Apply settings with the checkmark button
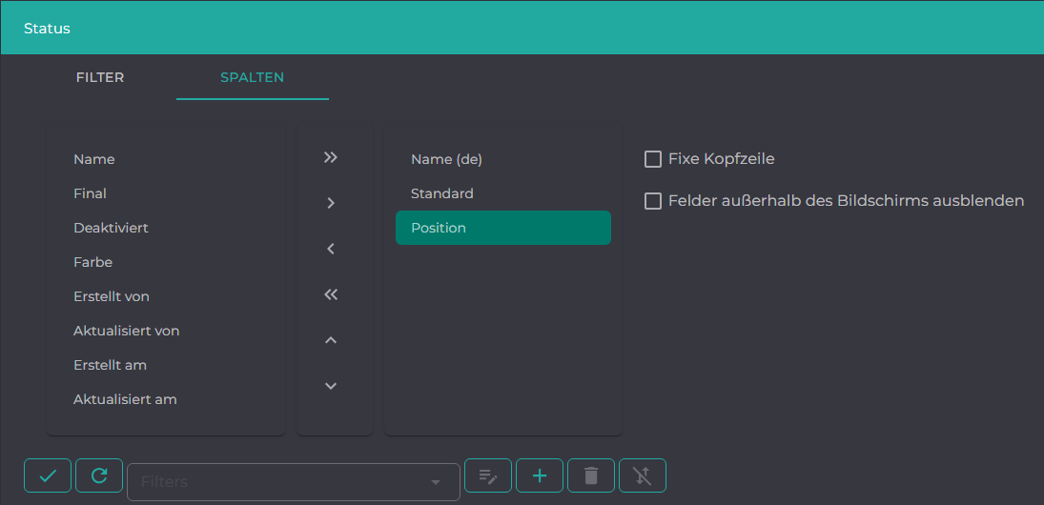Screen dimensions: 1044x505 [x=48, y=475]
